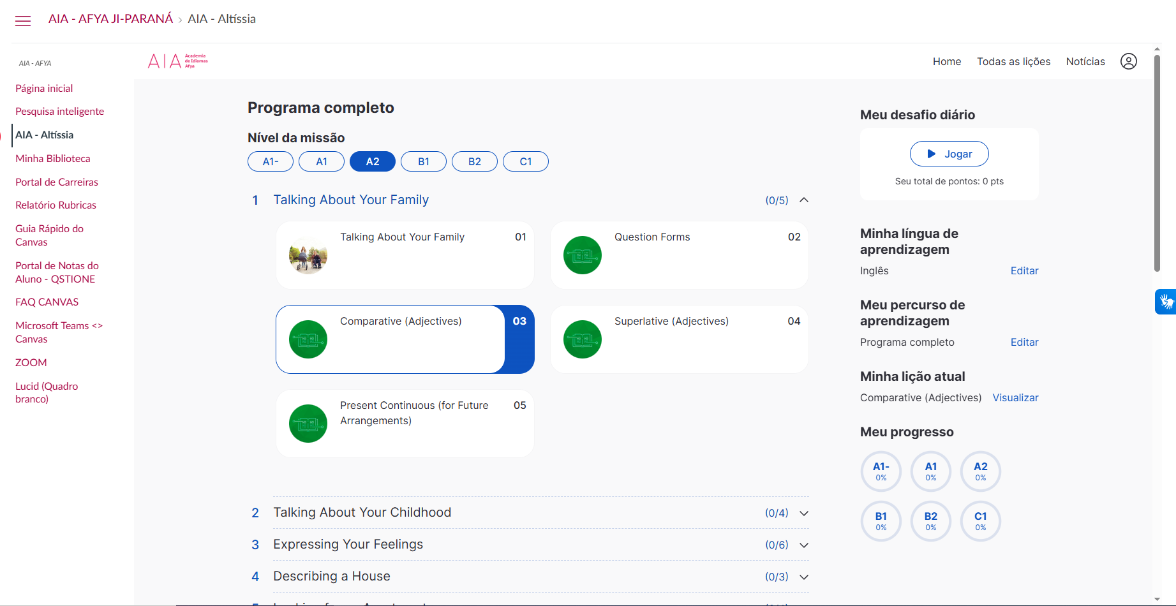Image resolution: width=1176 pixels, height=606 pixels.
Task: Click the AIA Academia de Idiomas logo
Action: 177,61
